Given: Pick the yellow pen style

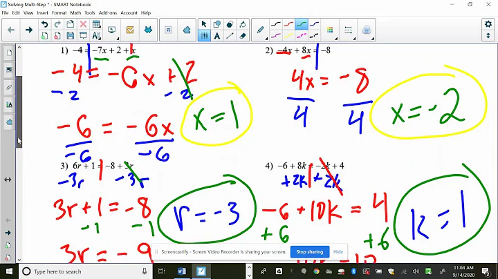Looking at the screenshot, I should tap(288, 35).
